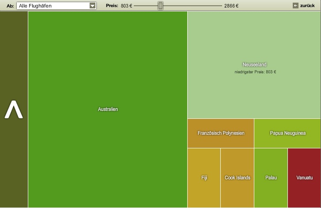Pick the Palau tile
This screenshot has width=321, height=208.
(x=271, y=178)
